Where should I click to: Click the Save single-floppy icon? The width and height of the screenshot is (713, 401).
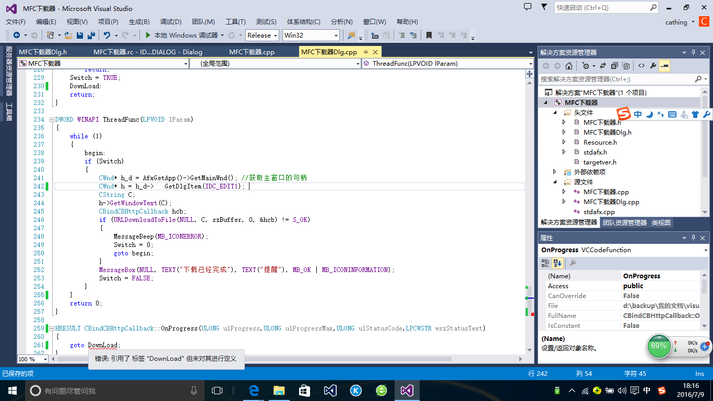[x=80, y=35]
